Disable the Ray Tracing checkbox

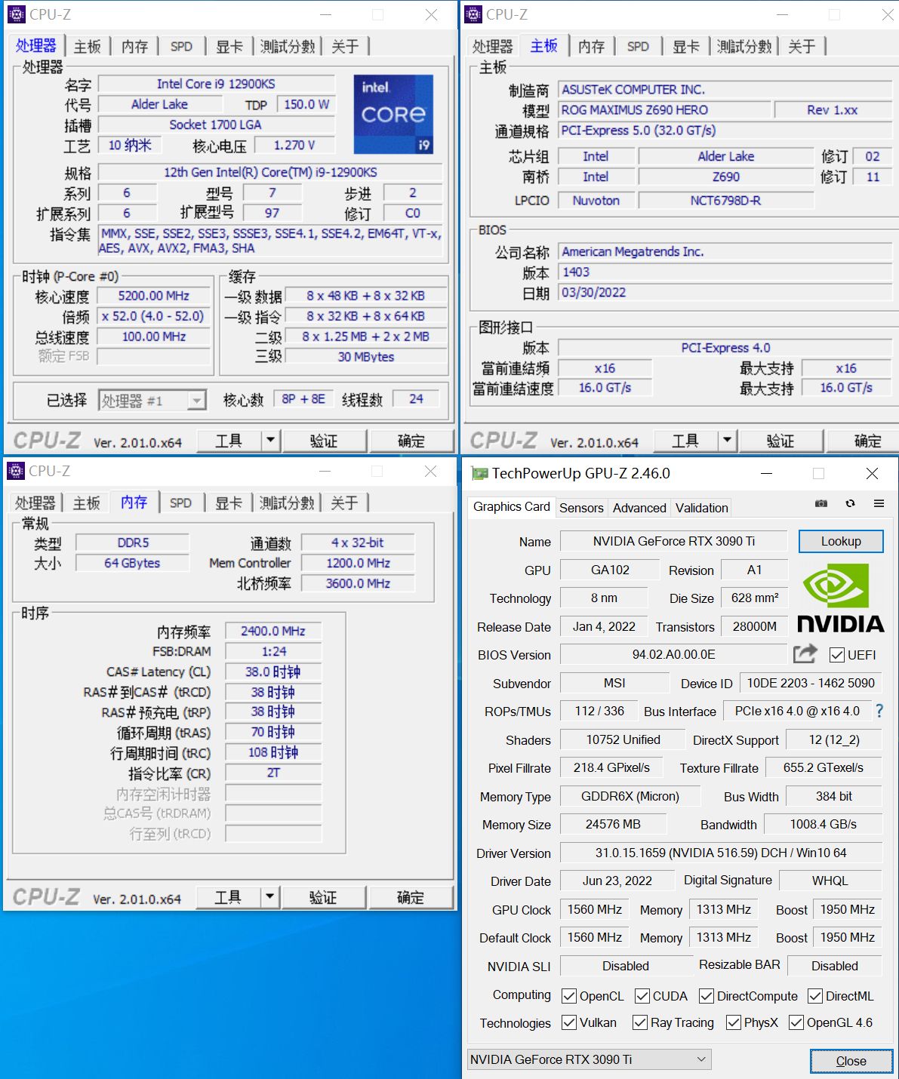639,1022
